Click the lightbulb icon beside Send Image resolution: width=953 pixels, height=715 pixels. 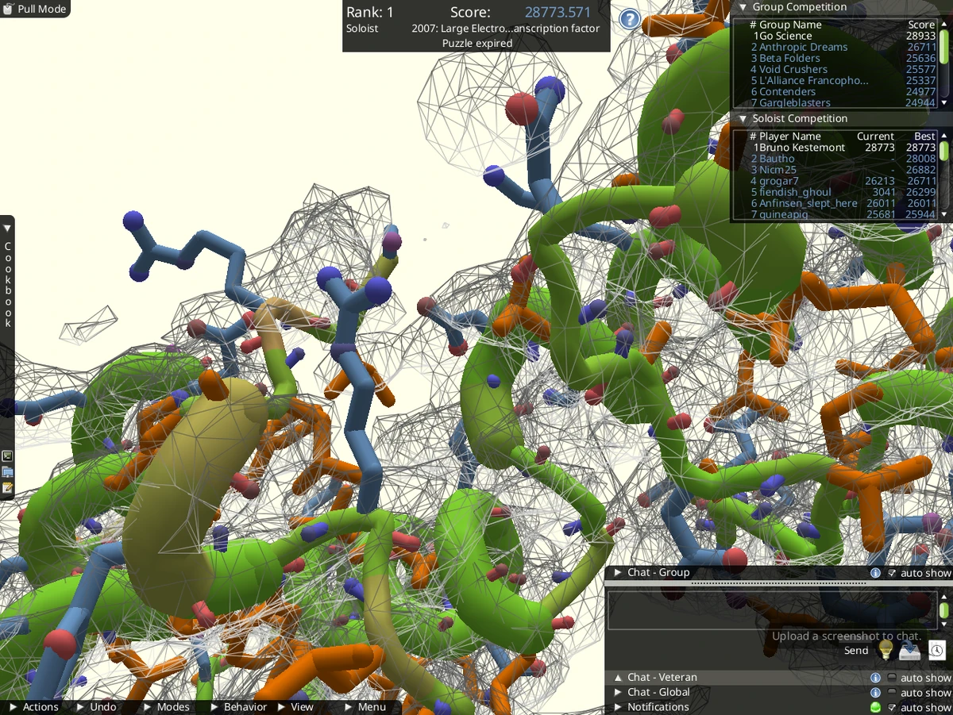tap(885, 650)
